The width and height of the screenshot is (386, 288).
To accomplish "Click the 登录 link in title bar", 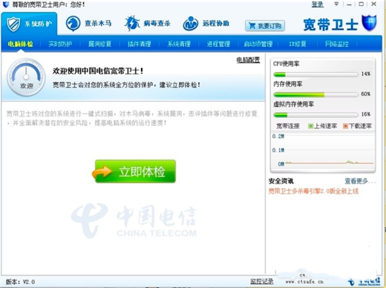I will click(317, 5).
